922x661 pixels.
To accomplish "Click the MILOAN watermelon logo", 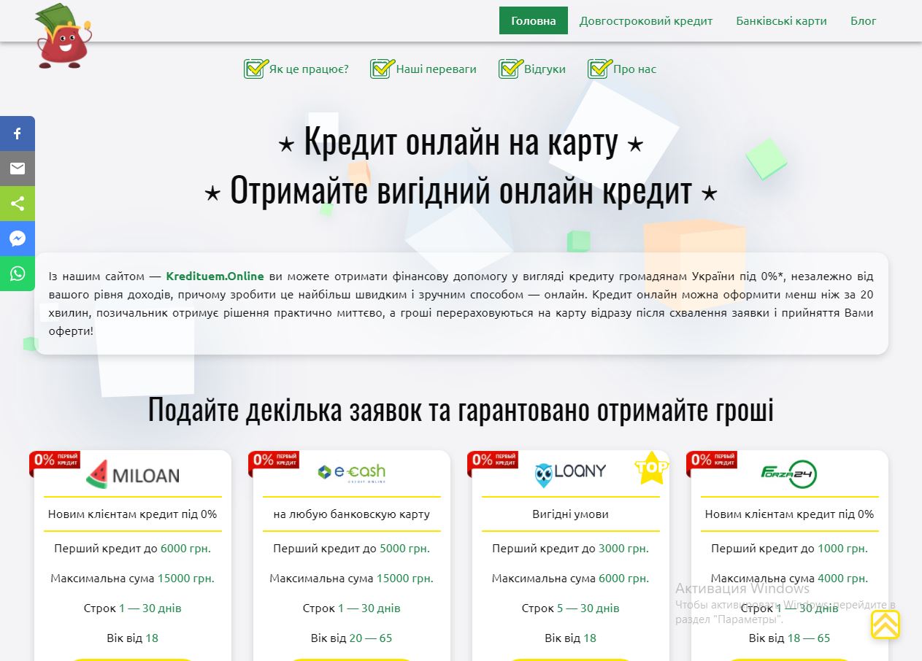I will click(x=132, y=475).
